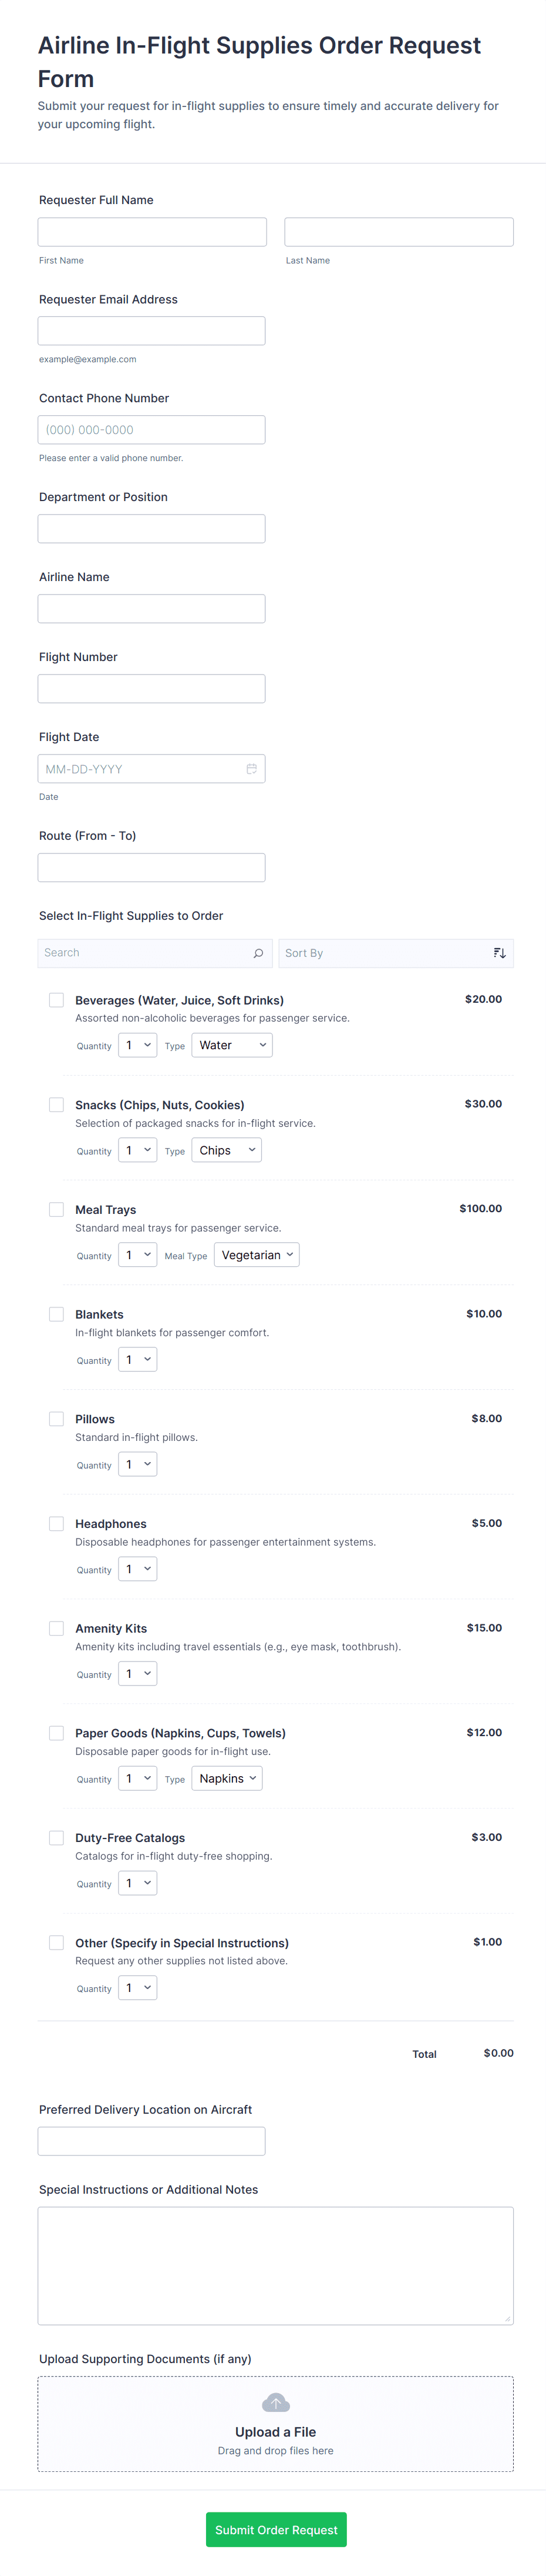Click the First Name input field
The width and height of the screenshot is (546, 2576).
coord(151,232)
